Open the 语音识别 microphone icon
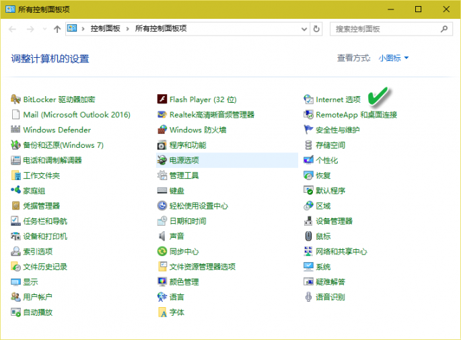461x340 pixels. click(x=308, y=297)
